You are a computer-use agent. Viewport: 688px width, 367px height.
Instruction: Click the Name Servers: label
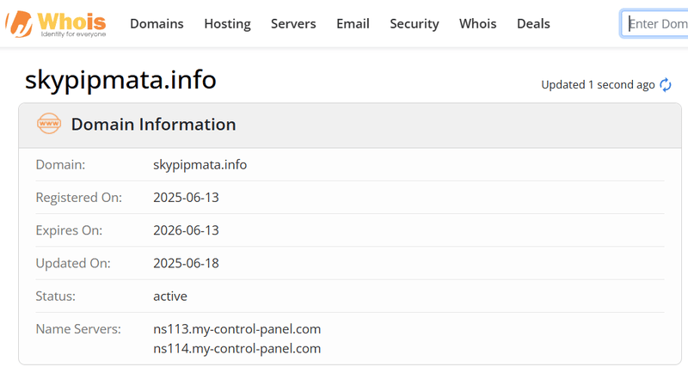click(x=78, y=329)
